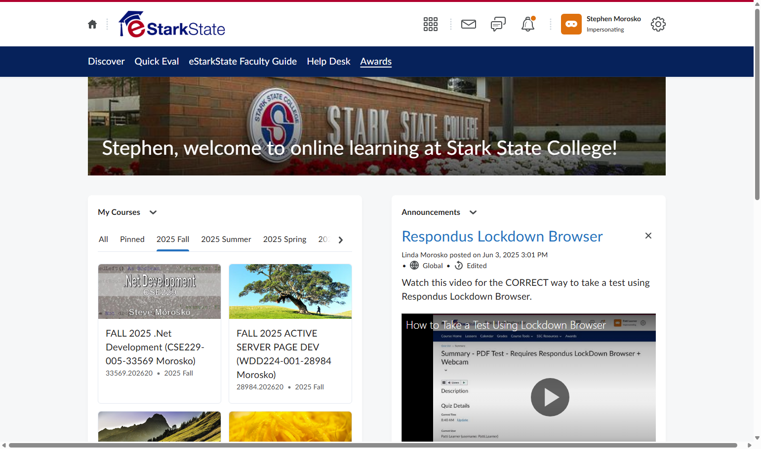This screenshot has width=761, height=449.
Task: Click the horizontal page scrollbar
Action: [373, 446]
